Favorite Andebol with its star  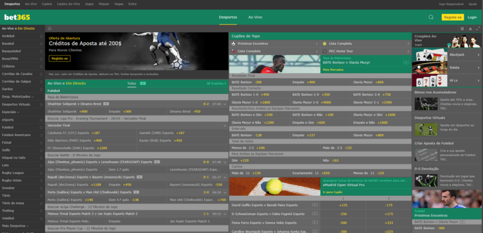click(41, 36)
